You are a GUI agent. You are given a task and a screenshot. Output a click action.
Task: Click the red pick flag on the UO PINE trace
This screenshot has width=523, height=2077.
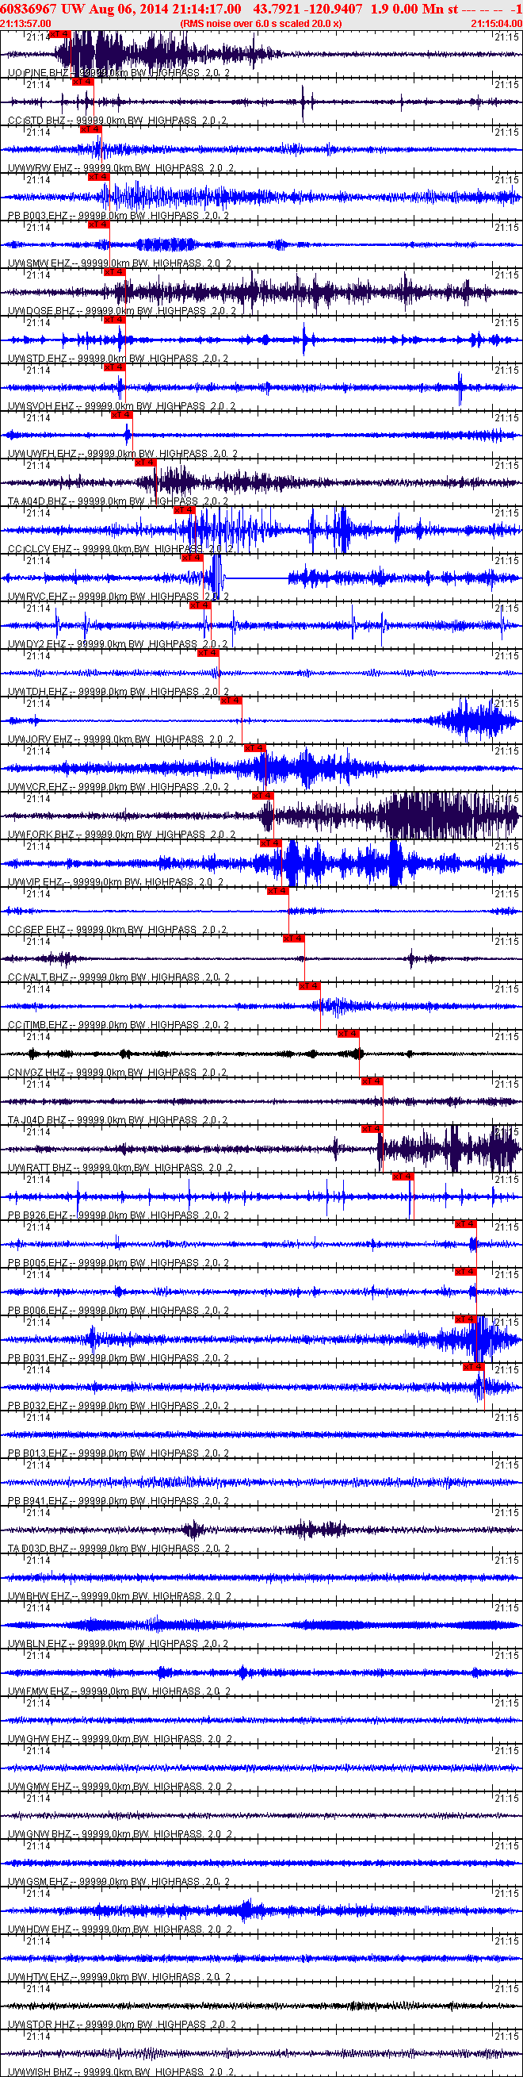(x=59, y=34)
